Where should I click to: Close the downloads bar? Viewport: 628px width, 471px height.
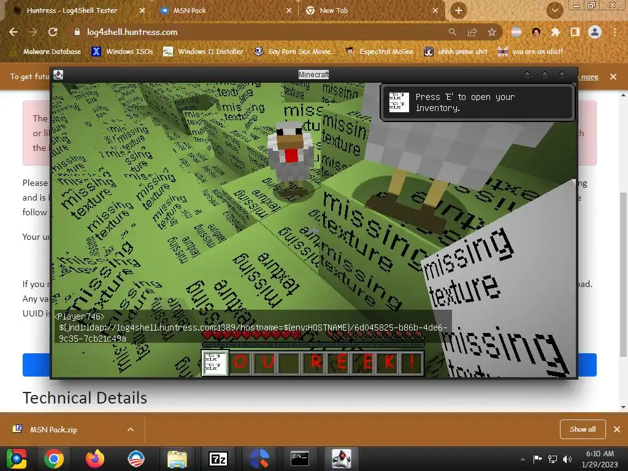[x=617, y=429]
